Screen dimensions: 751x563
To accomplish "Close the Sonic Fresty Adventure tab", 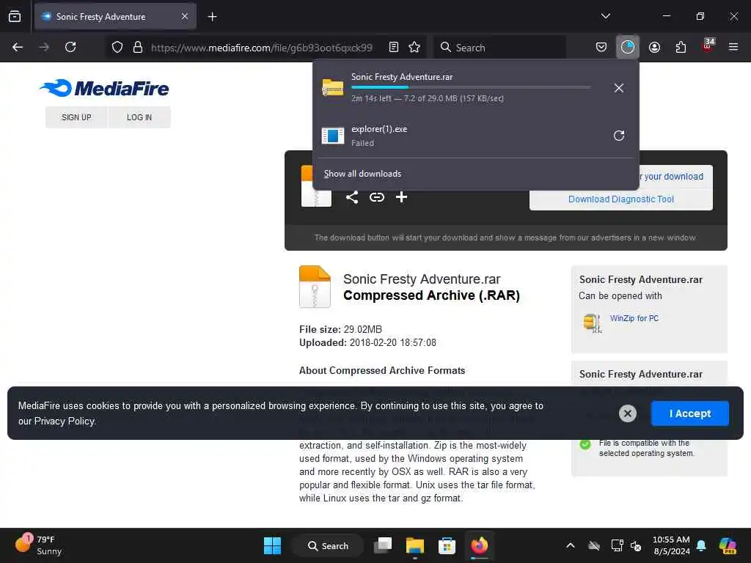I will 185,16.
